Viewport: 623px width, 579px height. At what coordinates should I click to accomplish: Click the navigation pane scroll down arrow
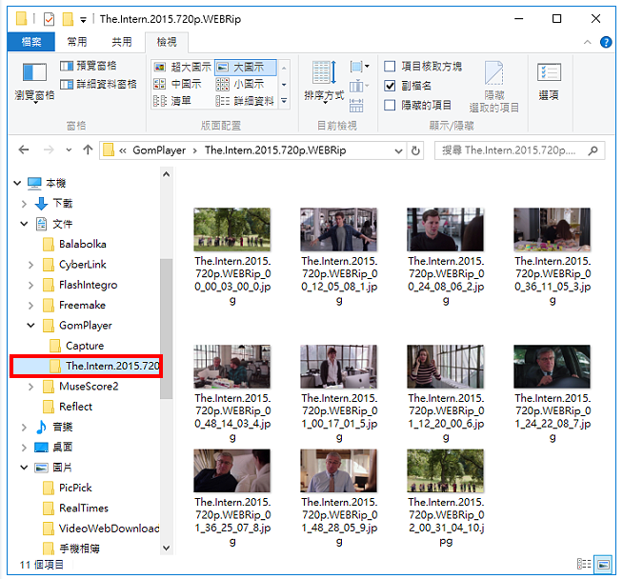click(167, 548)
